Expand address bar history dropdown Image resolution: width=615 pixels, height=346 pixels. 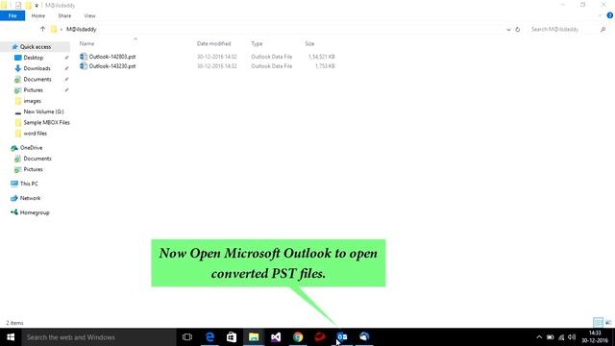(508, 30)
